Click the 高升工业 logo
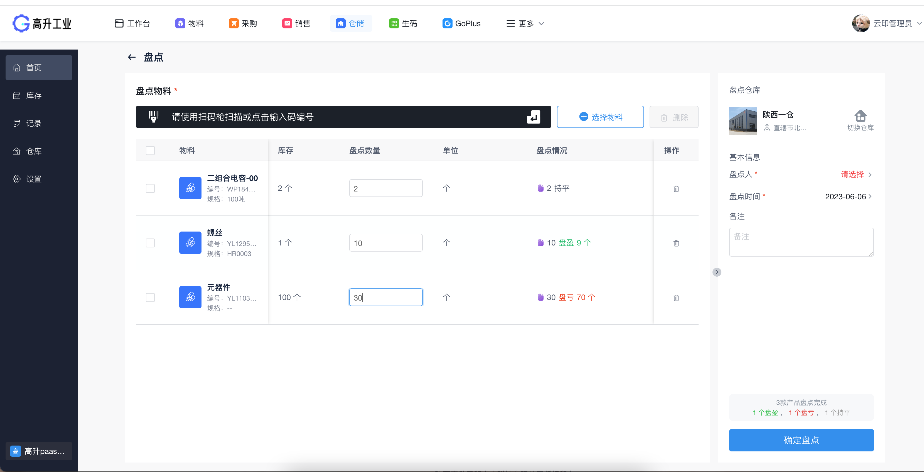The width and height of the screenshot is (924, 472). pos(42,24)
